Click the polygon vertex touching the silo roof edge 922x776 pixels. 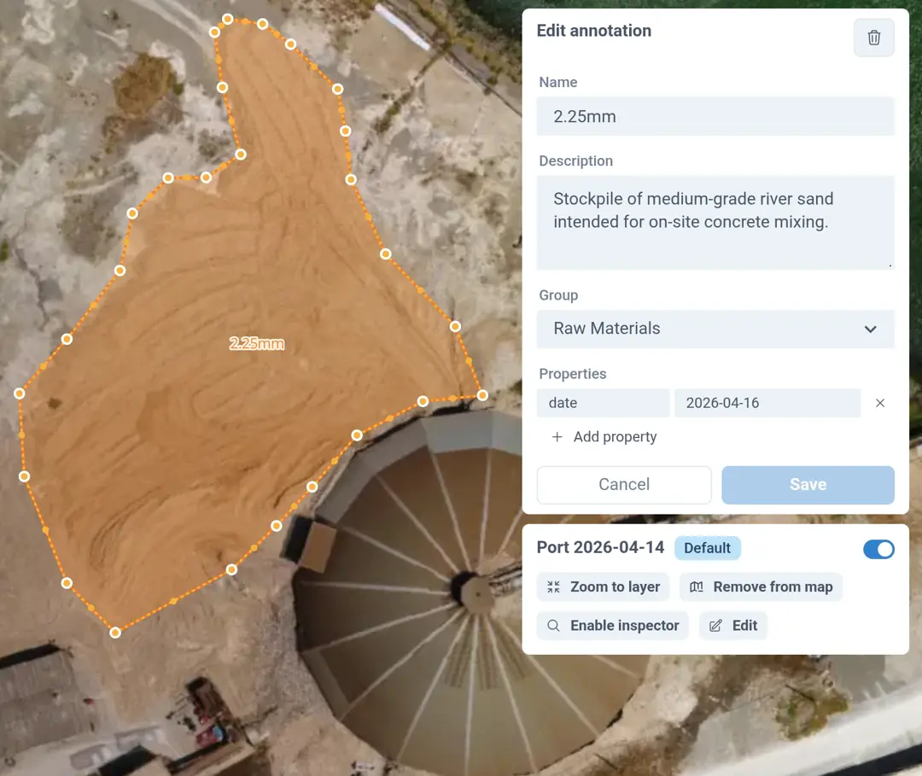pyautogui.click(x=357, y=435)
